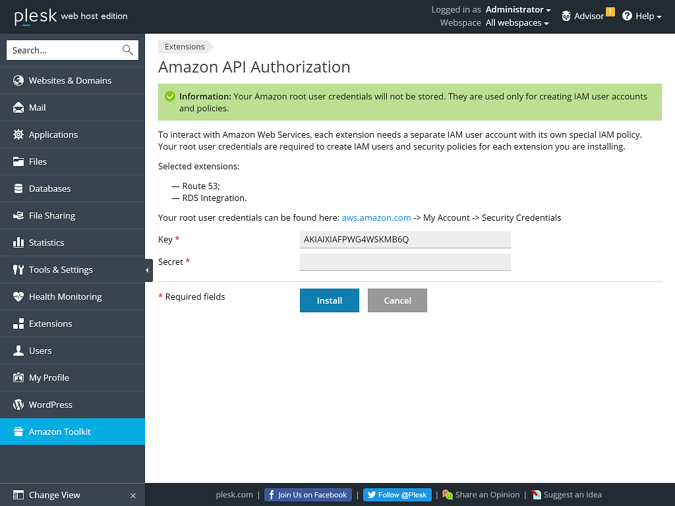Click the Mail envelope icon
Screen dimensions: 675x506
[x=18, y=107]
